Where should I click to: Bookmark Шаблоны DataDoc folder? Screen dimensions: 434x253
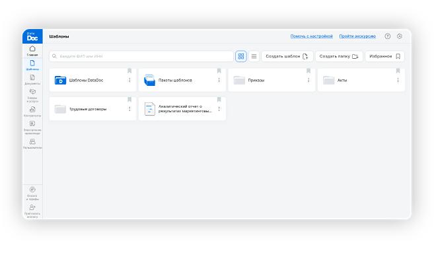click(x=129, y=71)
